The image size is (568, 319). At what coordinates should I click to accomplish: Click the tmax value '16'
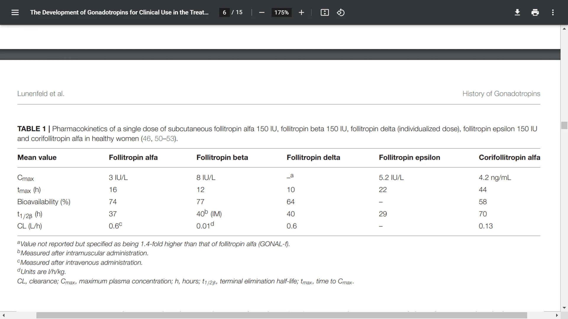tap(113, 190)
